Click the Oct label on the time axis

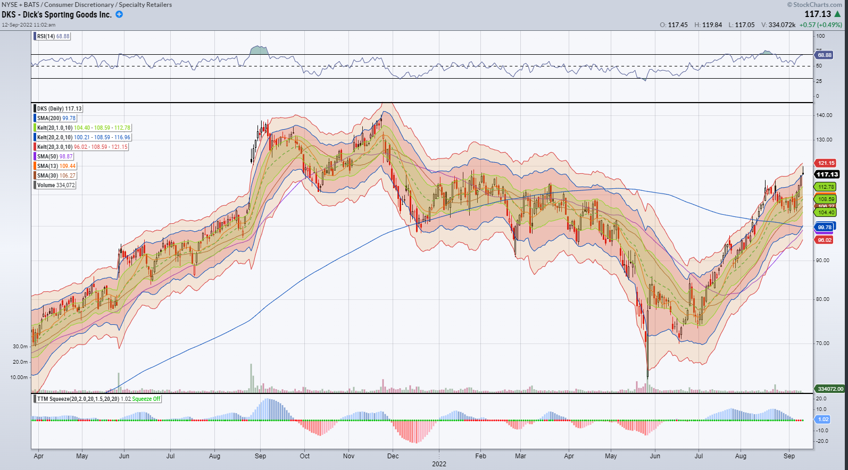point(305,456)
